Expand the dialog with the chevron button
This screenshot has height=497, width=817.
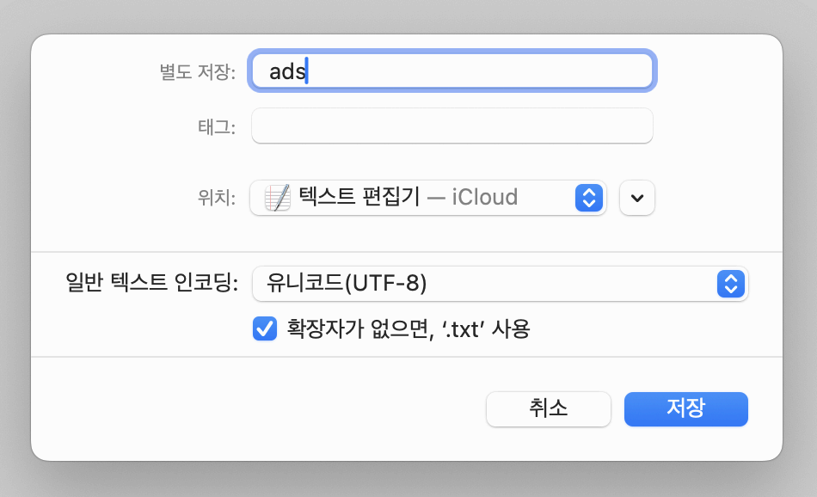[637, 198]
